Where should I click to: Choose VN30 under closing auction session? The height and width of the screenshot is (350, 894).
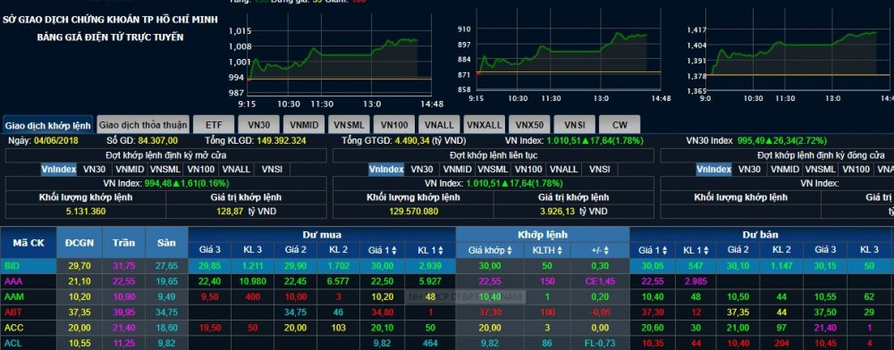(x=749, y=169)
